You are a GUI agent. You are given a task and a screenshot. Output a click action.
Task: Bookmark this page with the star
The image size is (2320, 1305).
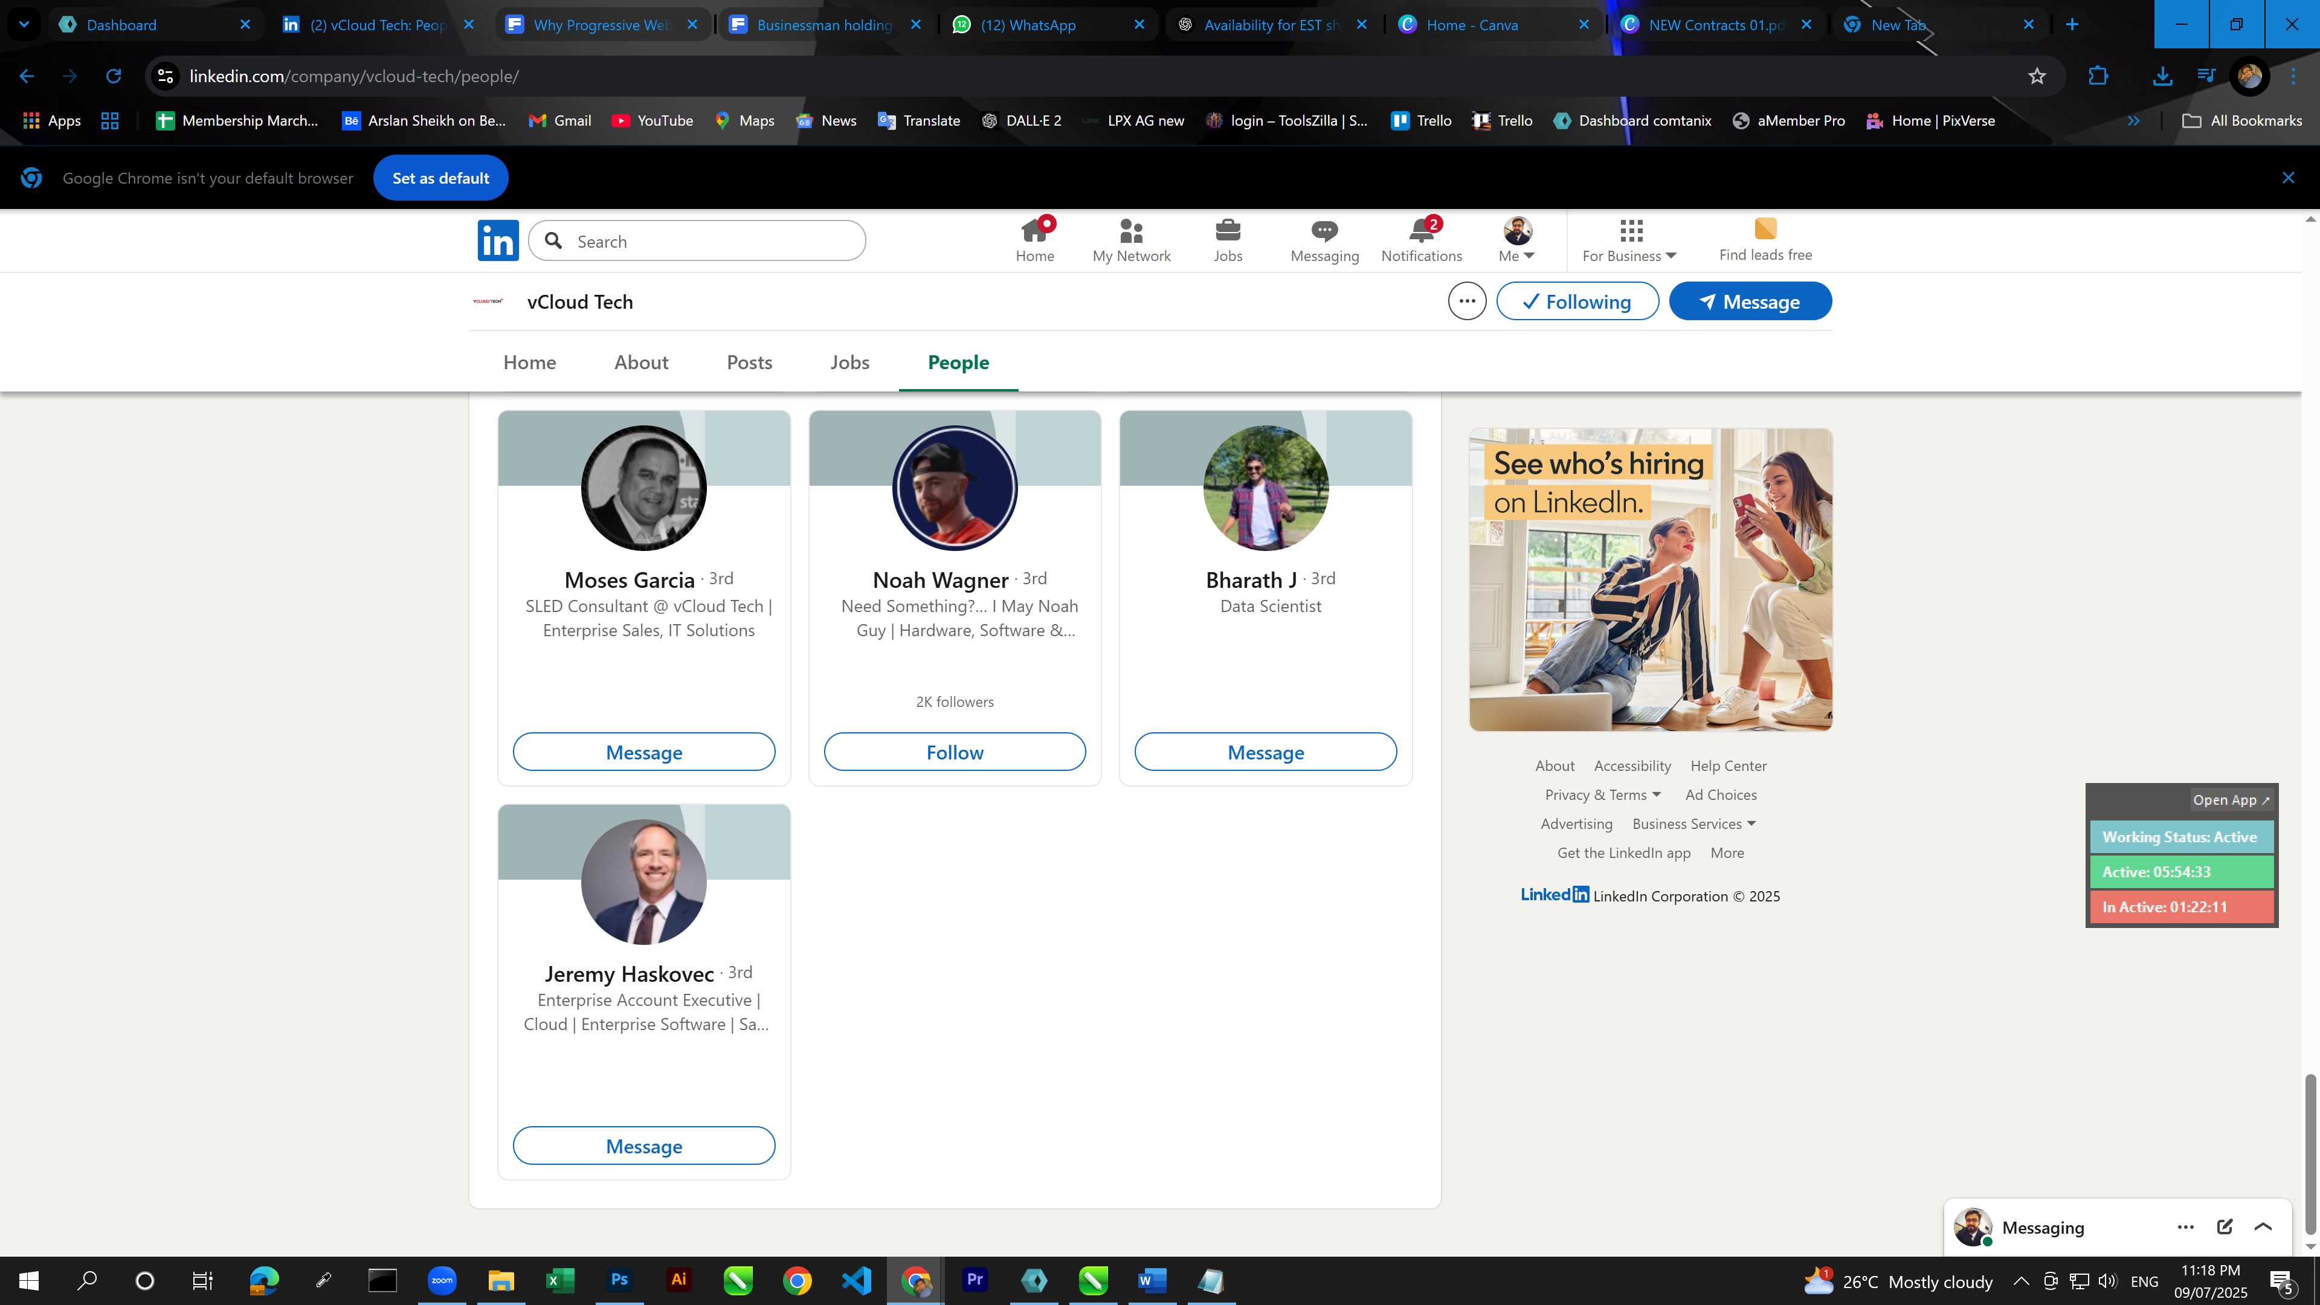(2037, 76)
